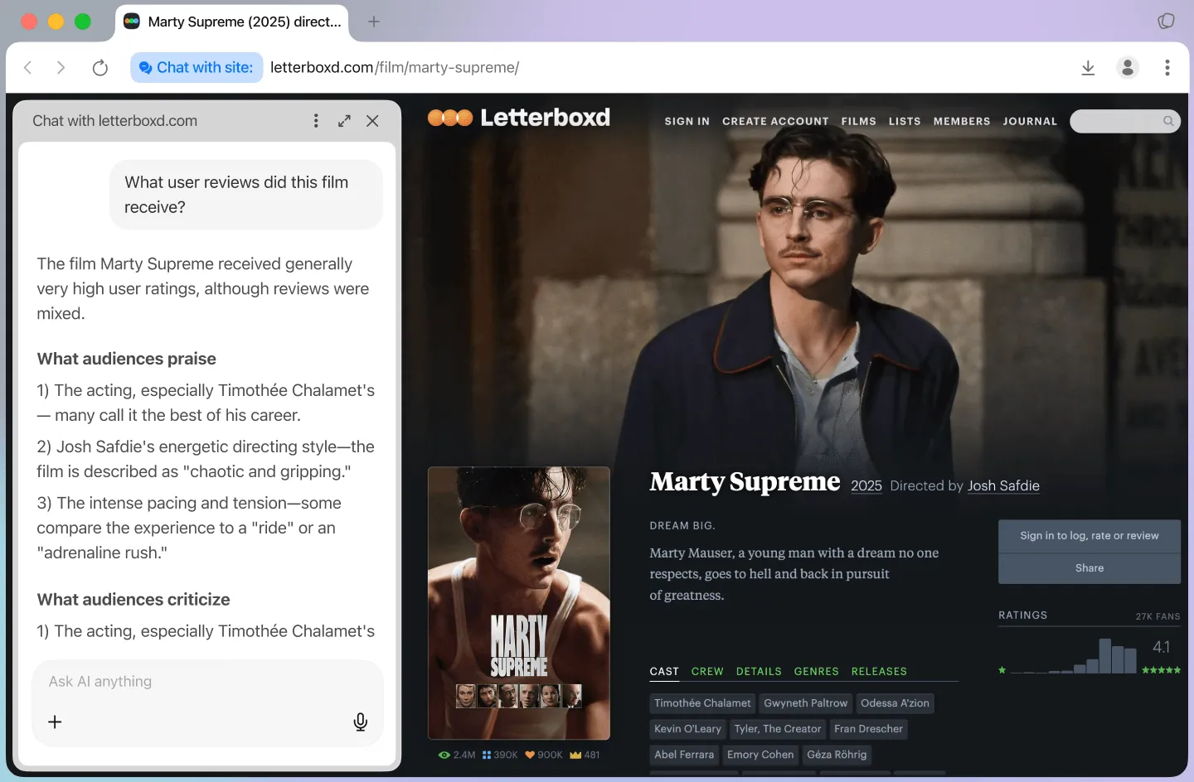This screenshot has height=782, width=1194.
Task: Open the Journal nav item
Action: [1030, 121]
